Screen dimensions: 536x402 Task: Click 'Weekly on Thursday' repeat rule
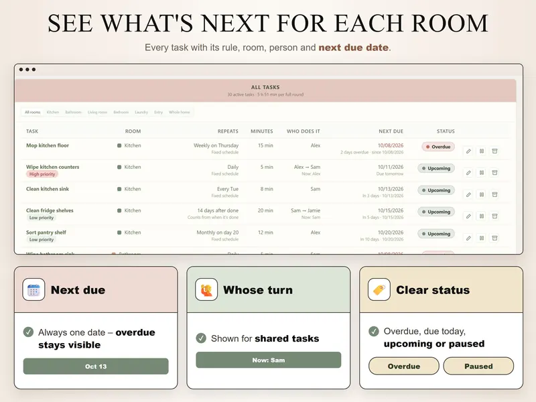[216, 145]
